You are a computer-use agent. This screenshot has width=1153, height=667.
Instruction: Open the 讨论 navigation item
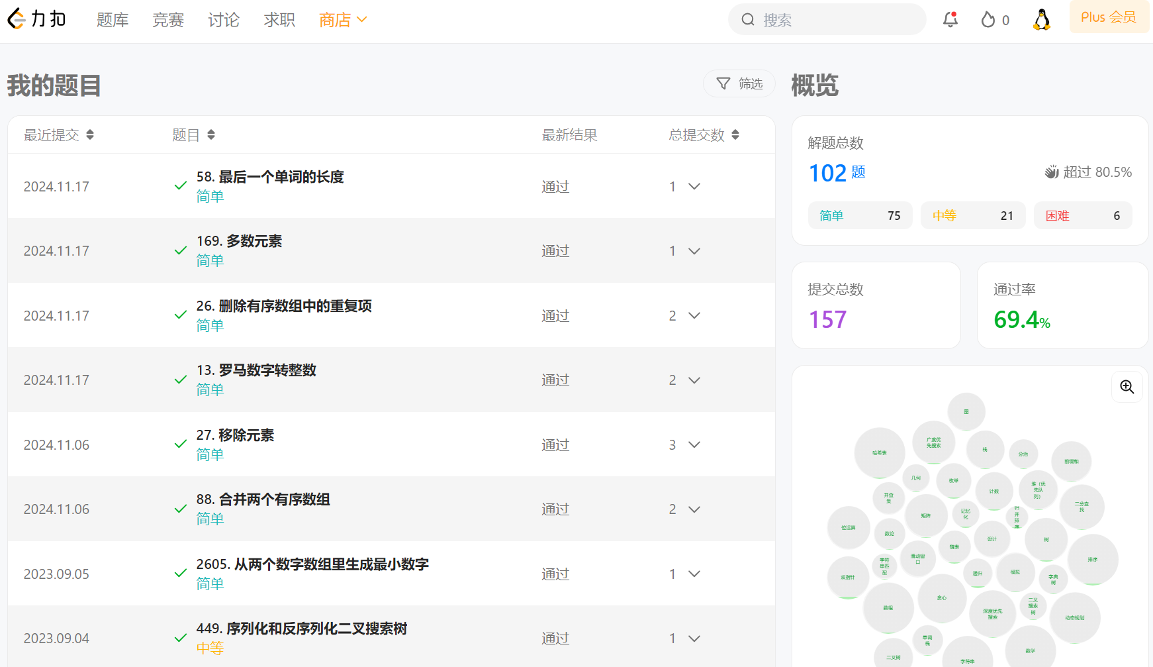point(224,20)
